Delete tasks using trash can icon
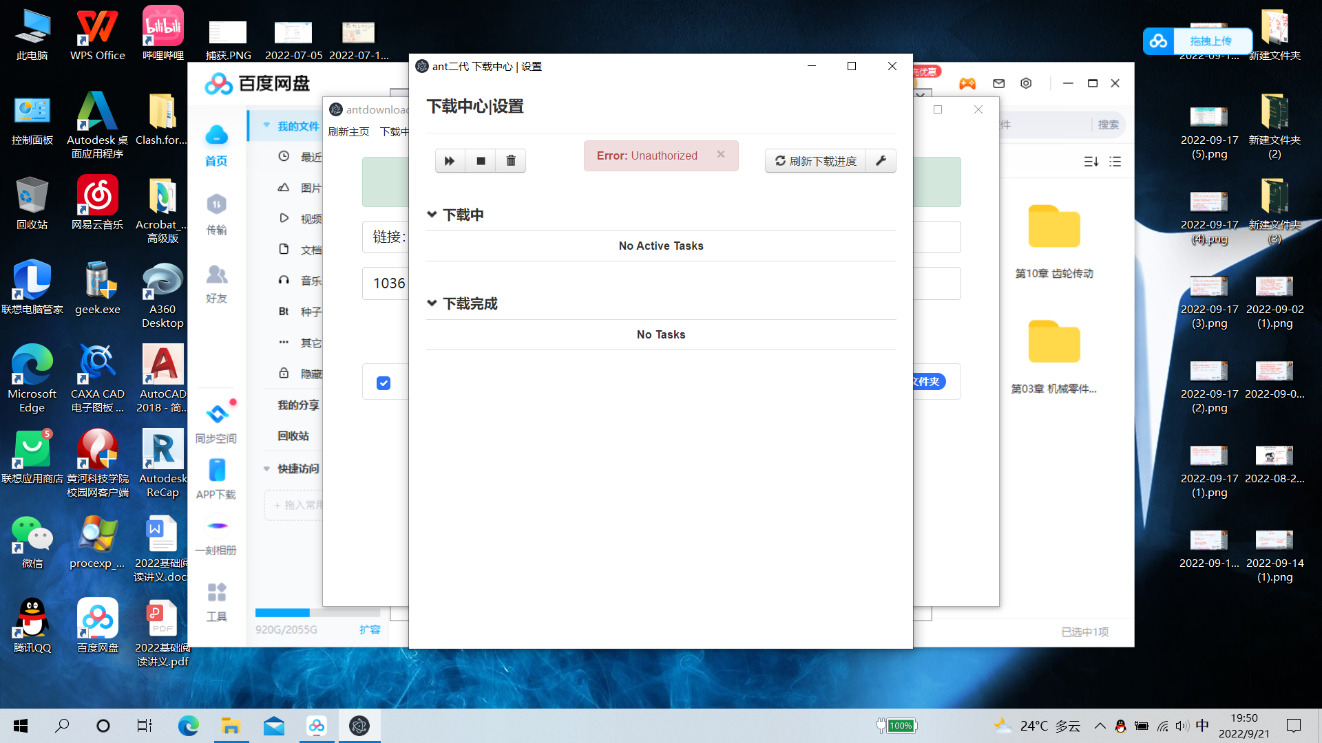Image resolution: width=1322 pixels, height=743 pixels. (x=511, y=161)
